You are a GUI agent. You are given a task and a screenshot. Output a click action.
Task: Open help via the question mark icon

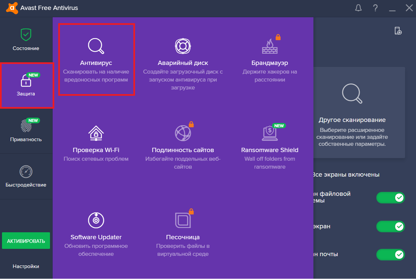(375, 8)
